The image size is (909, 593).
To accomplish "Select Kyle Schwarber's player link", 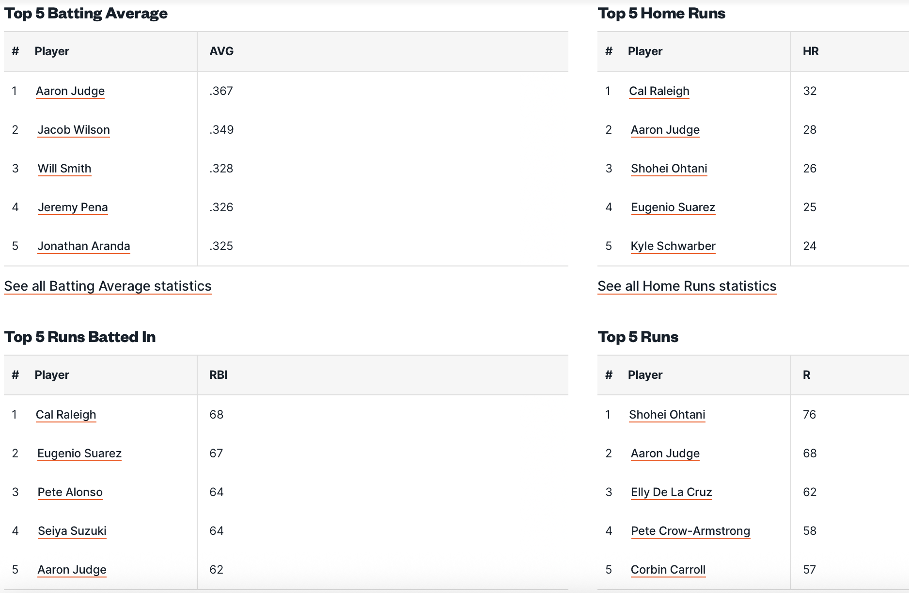I will pyautogui.click(x=673, y=246).
